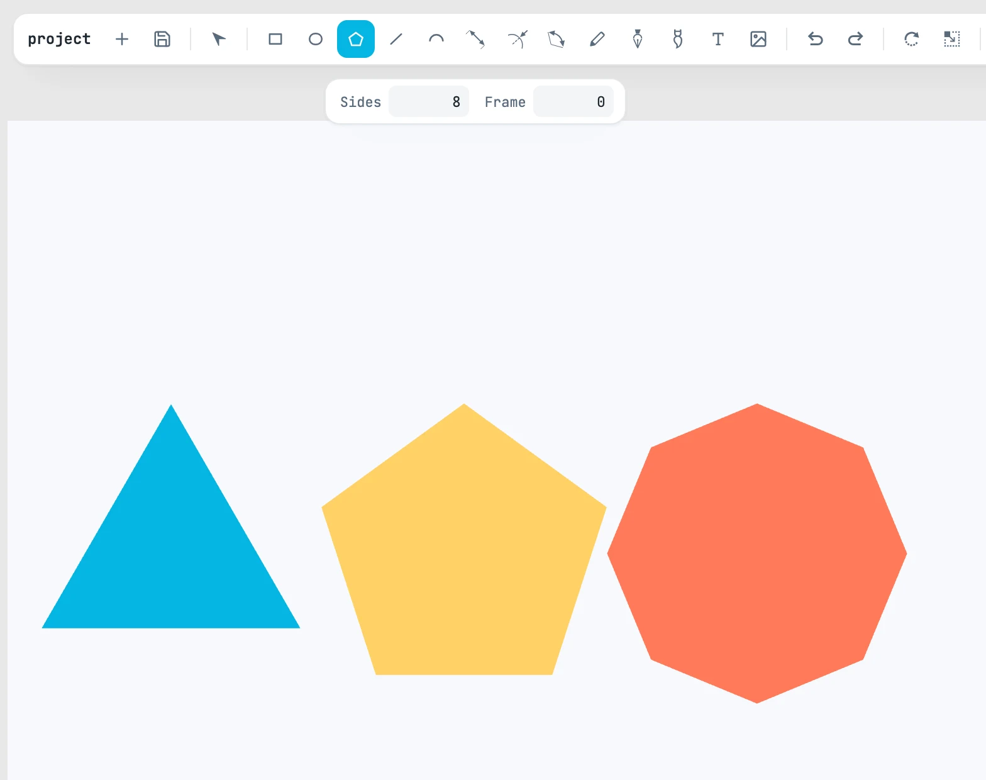Save the project with the floppy disk icon
Screen dimensions: 986x780
pyautogui.click(x=162, y=39)
